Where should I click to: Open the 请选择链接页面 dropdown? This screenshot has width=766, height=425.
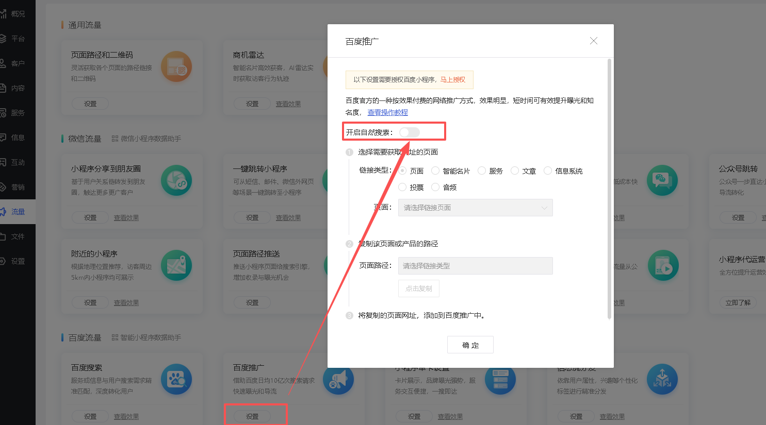click(475, 208)
